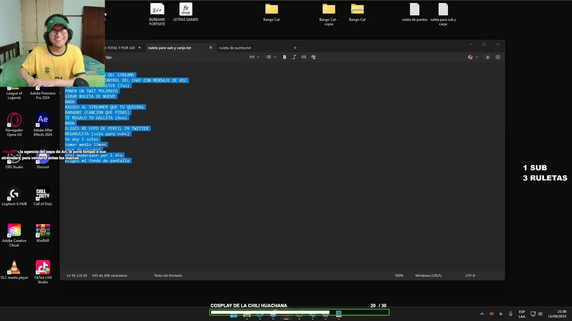Open Notepad settings gear

click(498, 57)
